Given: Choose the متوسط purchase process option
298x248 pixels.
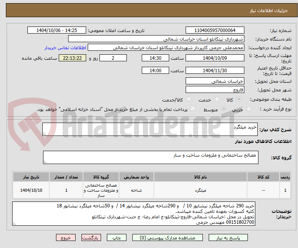Looking at the screenshot, I should coord(224,109).
